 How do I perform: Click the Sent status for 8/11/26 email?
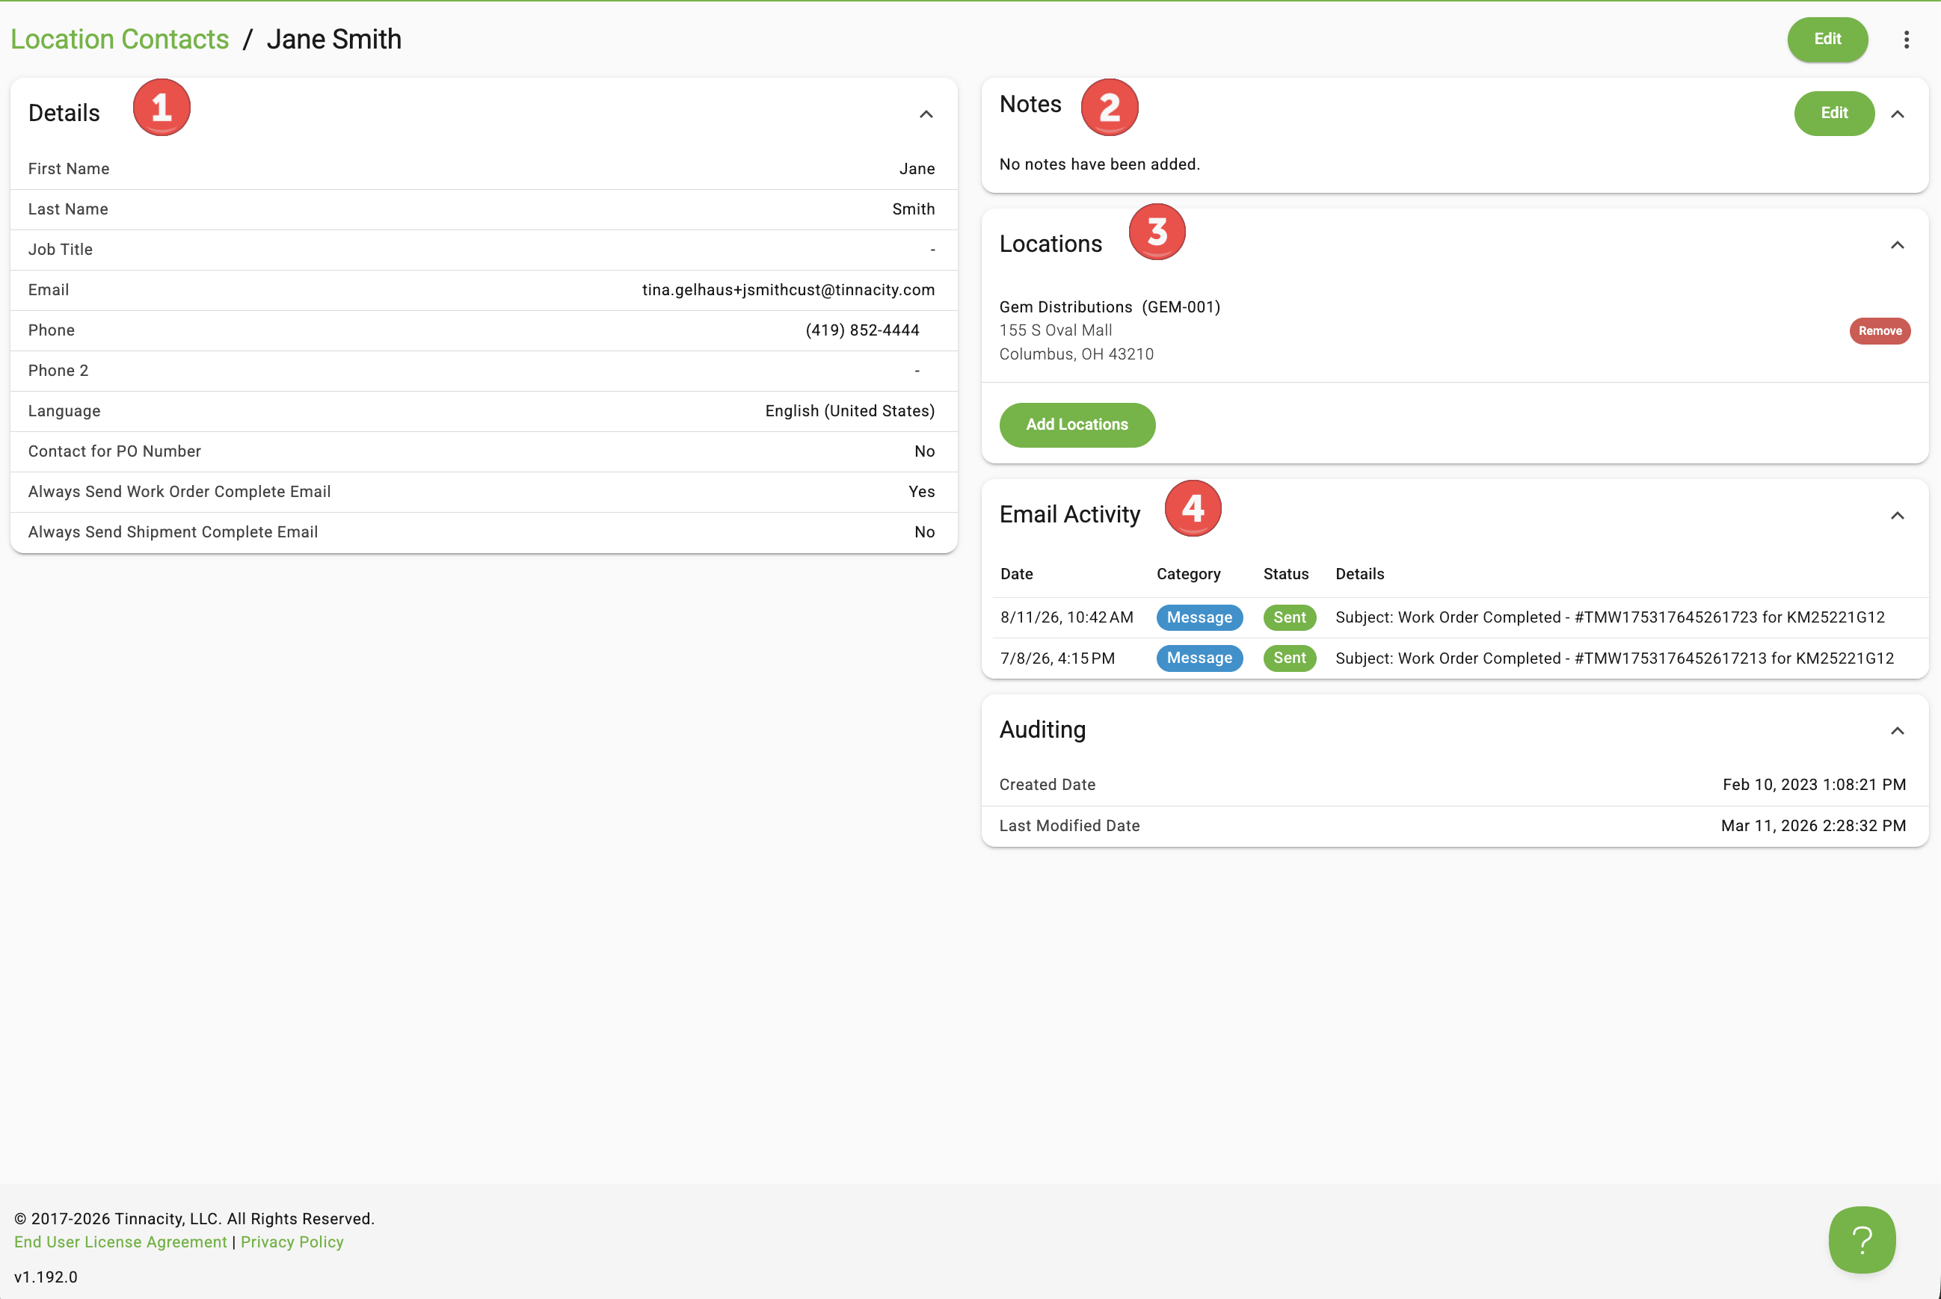pyautogui.click(x=1290, y=617)
